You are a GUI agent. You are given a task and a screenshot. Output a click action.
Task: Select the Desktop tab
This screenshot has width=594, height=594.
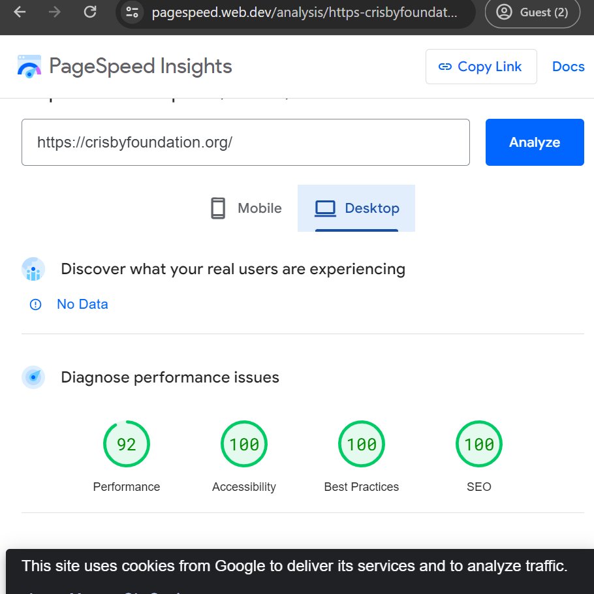coord(356,208)
